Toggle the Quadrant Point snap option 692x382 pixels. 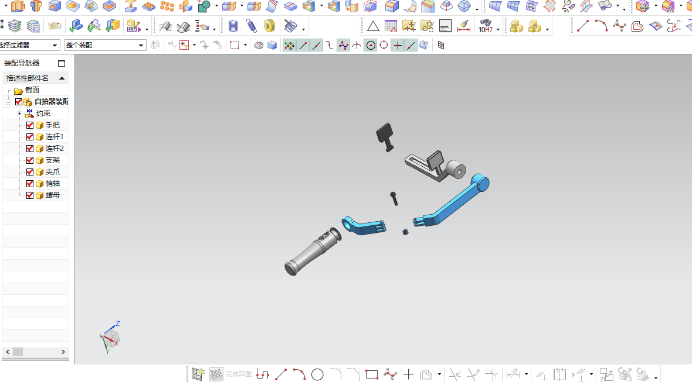click(x=384, y=45)
